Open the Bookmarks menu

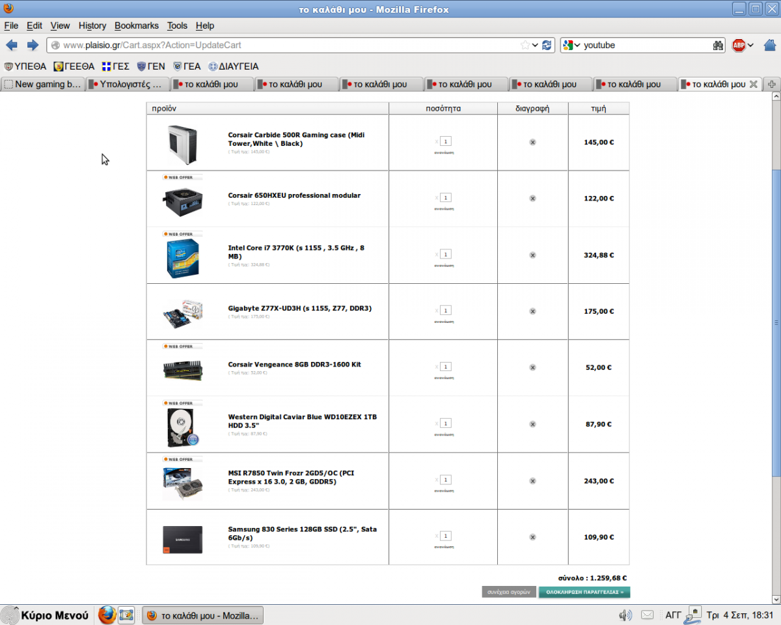(x=137, y=25)
